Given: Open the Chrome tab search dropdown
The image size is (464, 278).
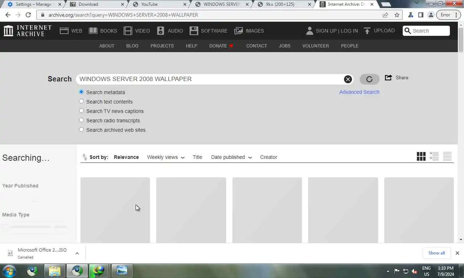Looking at the screenshot, I should point(417,3).
